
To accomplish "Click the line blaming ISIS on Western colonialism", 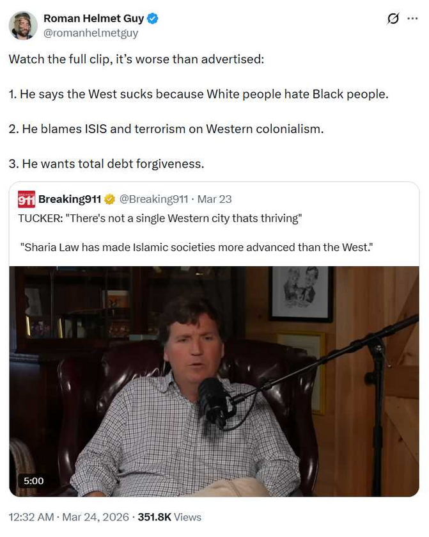I will click(x=166, y=129).
